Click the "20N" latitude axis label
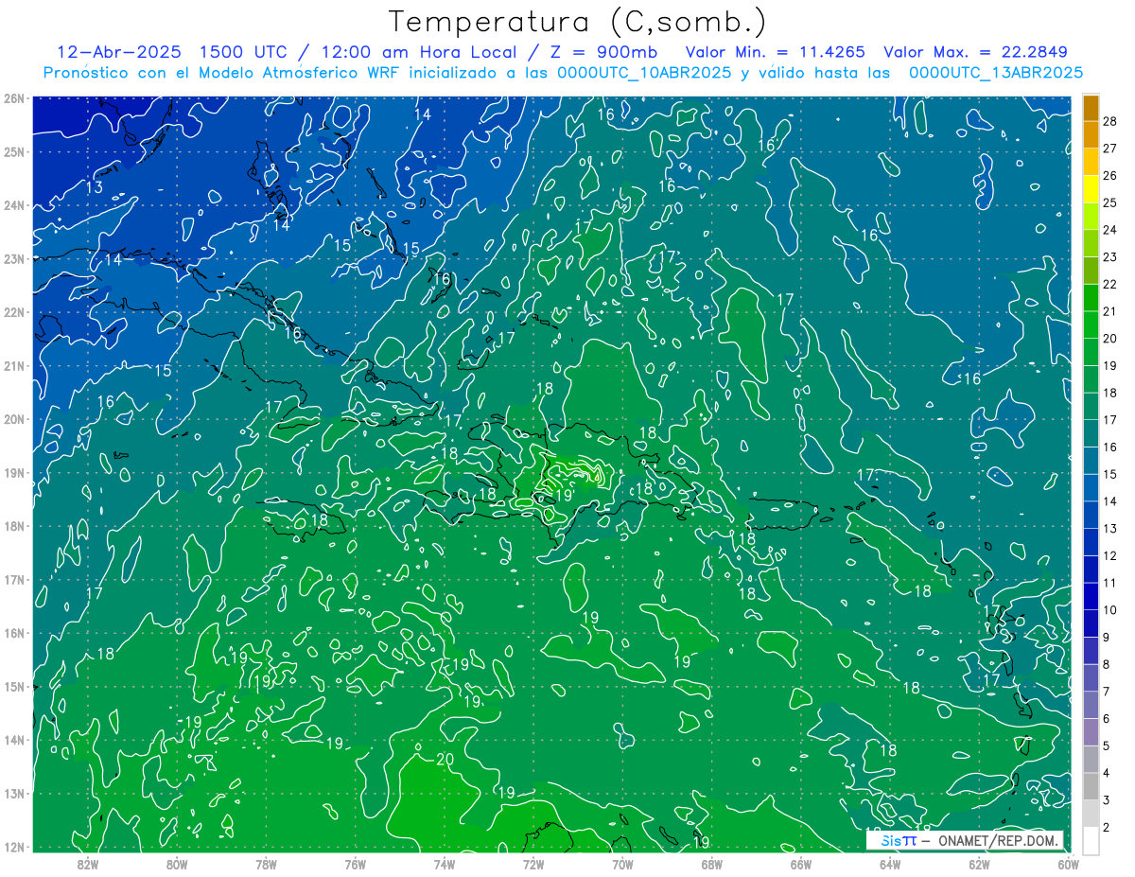Screen dimensions: 1135x877 (x=14, y=419)
